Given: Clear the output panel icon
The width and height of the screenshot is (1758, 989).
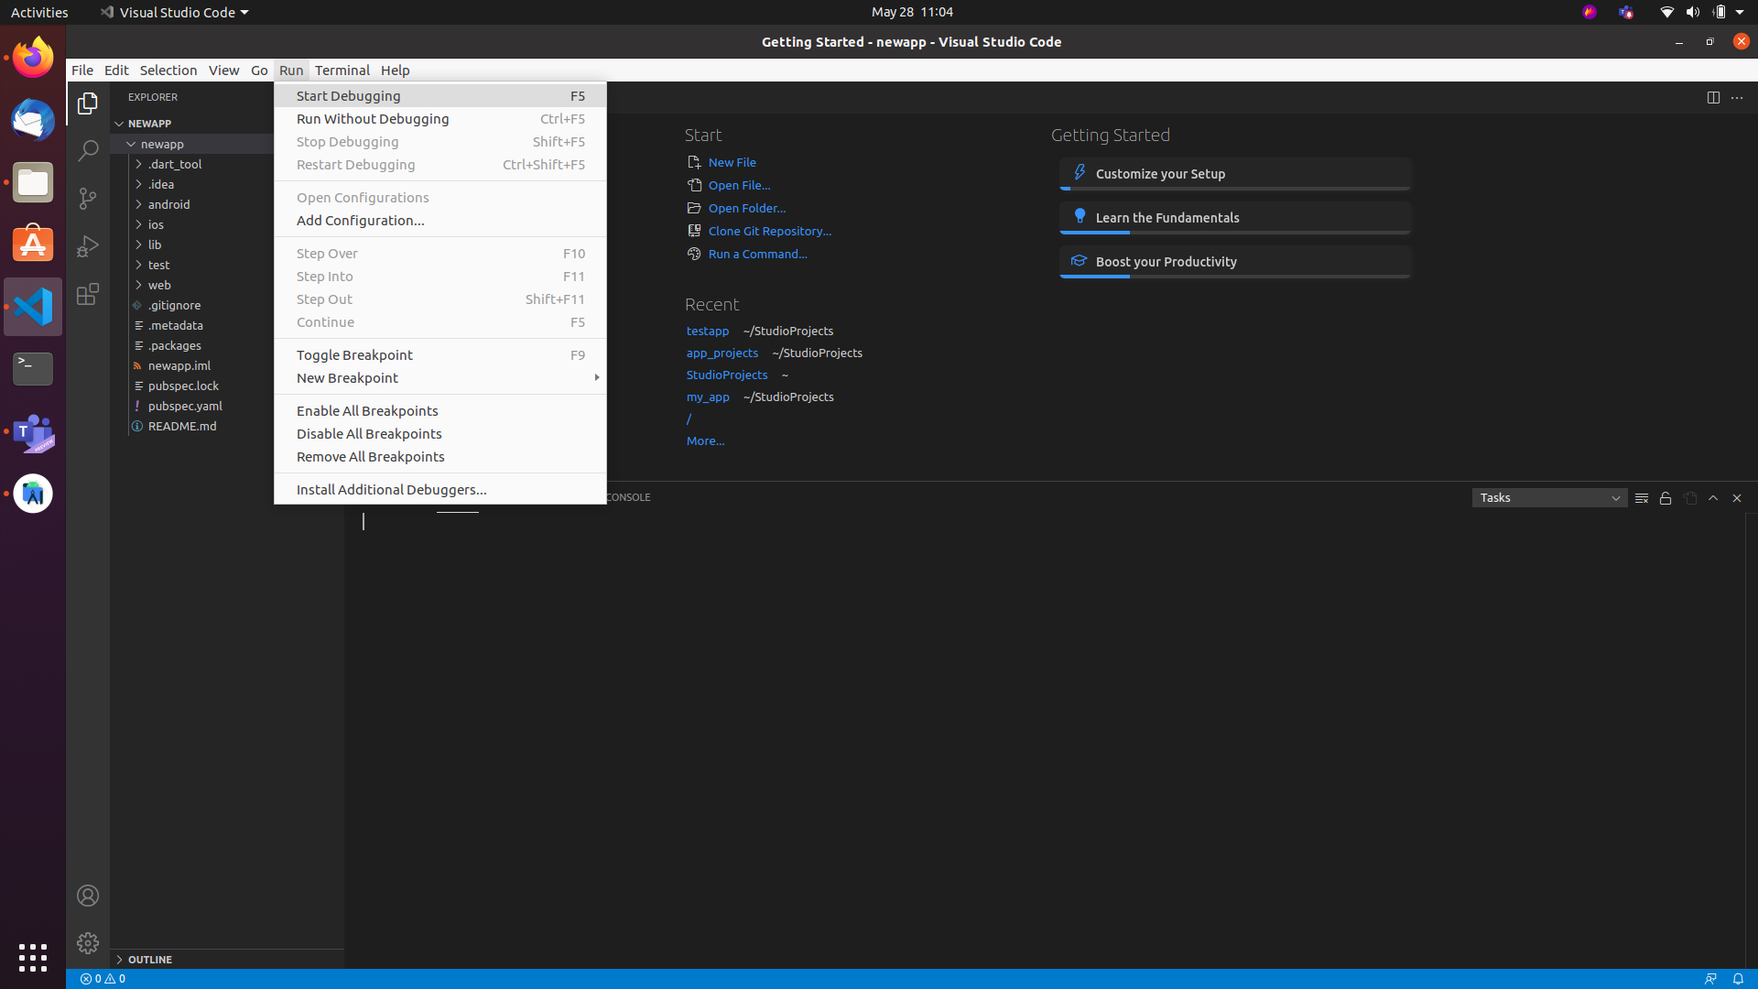Looking at the screenshot, I should coord(1642,498).
